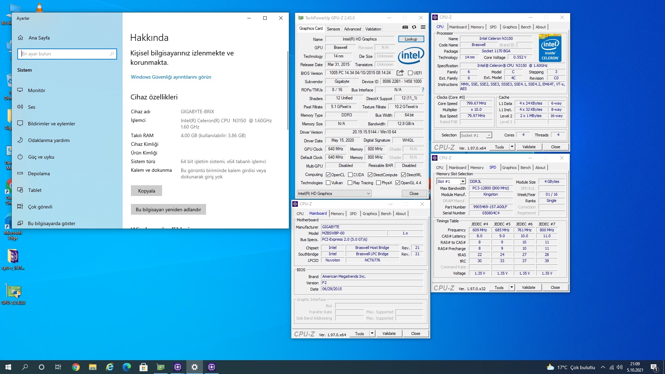Toggle the Ray Tracing checkbox
This screenshot has width=665, height=374.
(350, 183)
